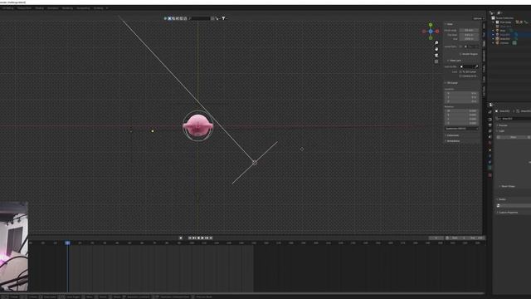Expand the Annotations section in sidebar

[x=453, y=140]
